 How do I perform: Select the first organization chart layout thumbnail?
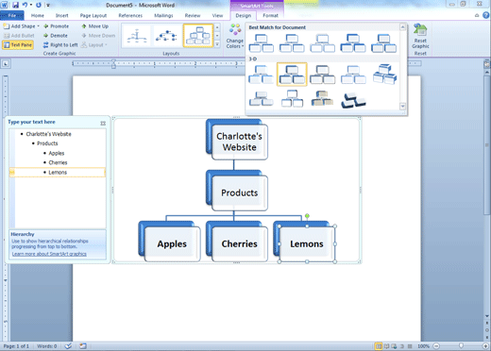(137, 36)
